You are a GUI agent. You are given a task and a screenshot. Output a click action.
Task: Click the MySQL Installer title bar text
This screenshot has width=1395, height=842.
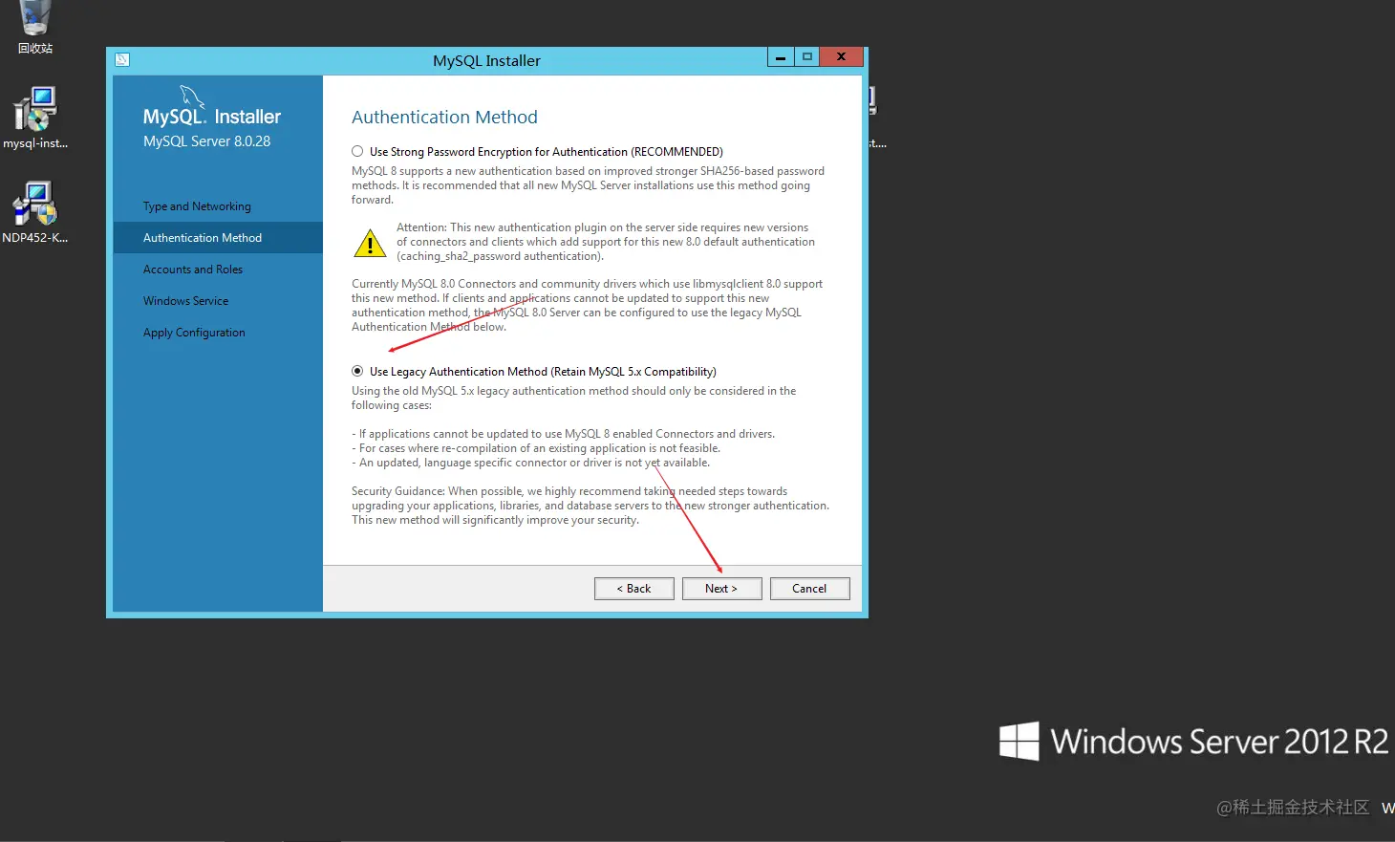point(486,60)
